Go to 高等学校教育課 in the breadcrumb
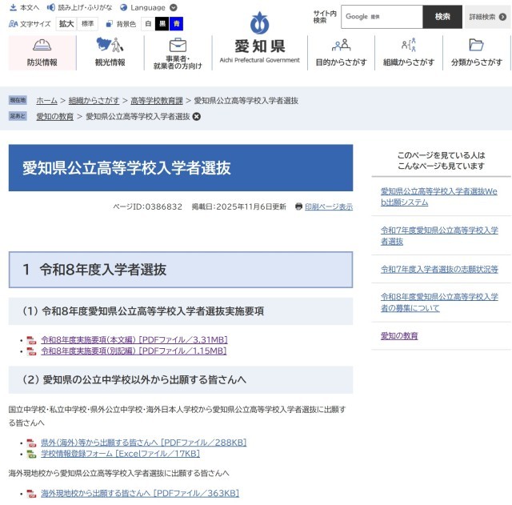The width and height of the screenshot is (512, 505). point(156,101)
